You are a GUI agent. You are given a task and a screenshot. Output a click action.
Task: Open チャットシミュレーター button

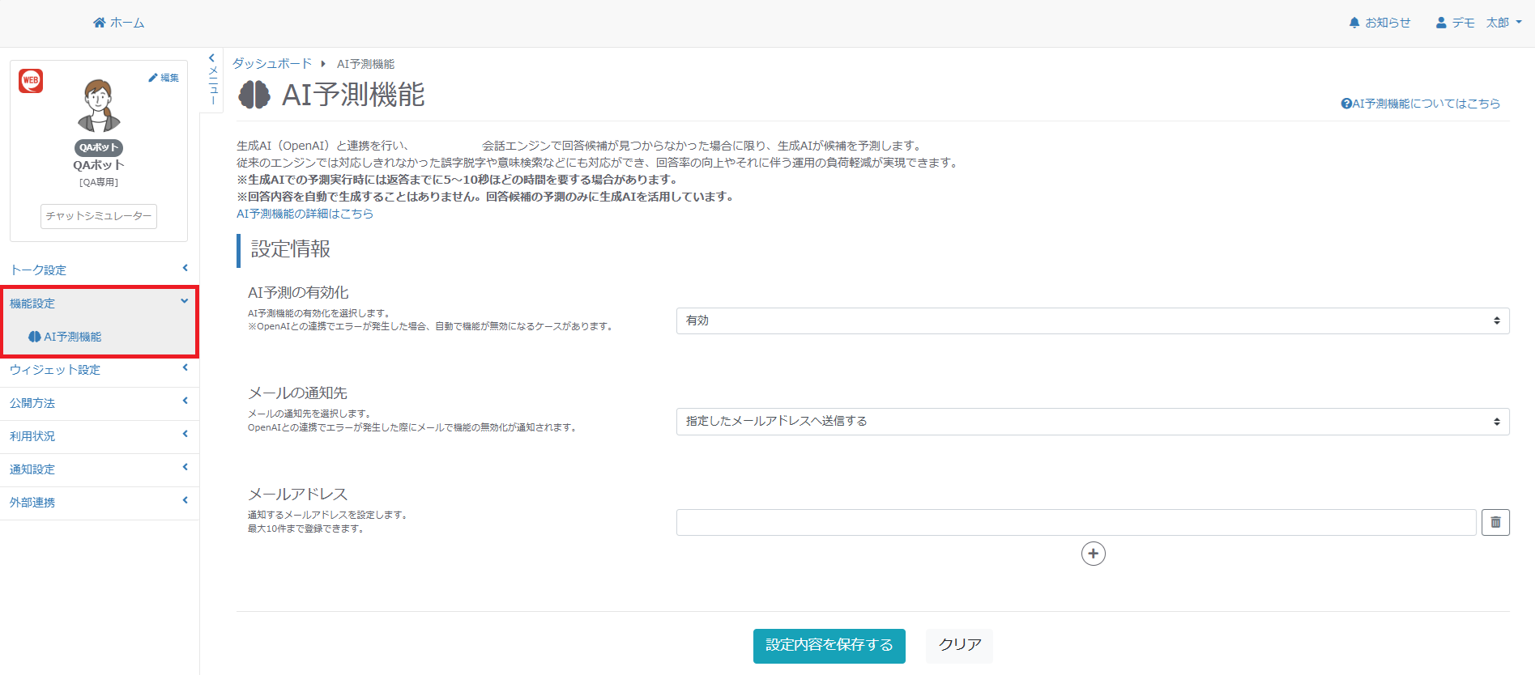pyautogui.click(x=99, y=216)
